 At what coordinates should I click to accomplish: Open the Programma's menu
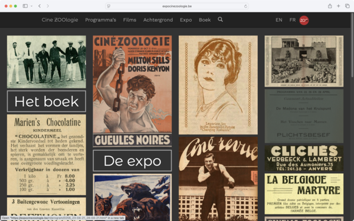tap(100, 20)
